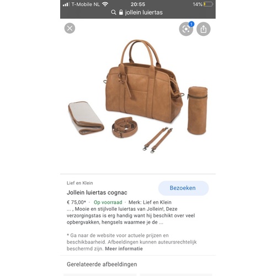Tap the padlock security icon
Image resolution: width=276 pixels, height=276 pixels.
point(121,12)
